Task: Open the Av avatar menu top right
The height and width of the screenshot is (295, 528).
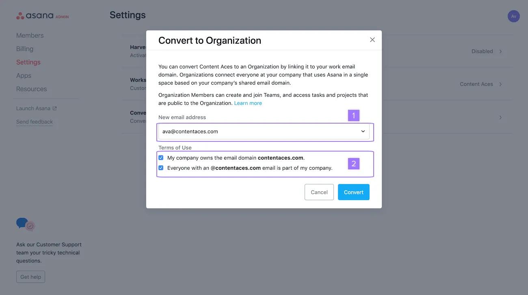Action: pos(513,16)
